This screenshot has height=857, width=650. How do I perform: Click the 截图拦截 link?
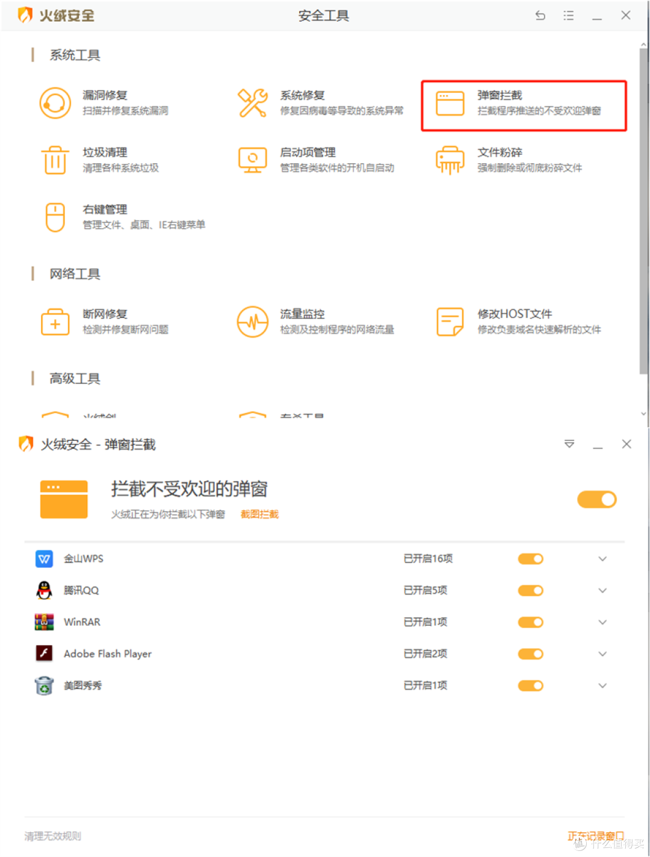[260, 514]
